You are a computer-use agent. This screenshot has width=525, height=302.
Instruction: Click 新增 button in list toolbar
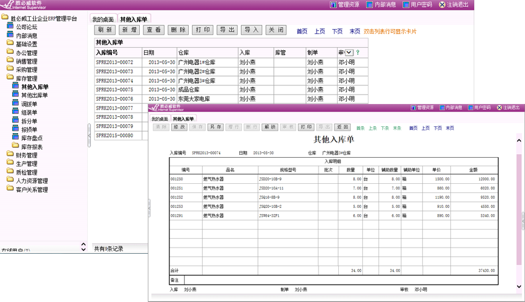(x=129, y=30)
